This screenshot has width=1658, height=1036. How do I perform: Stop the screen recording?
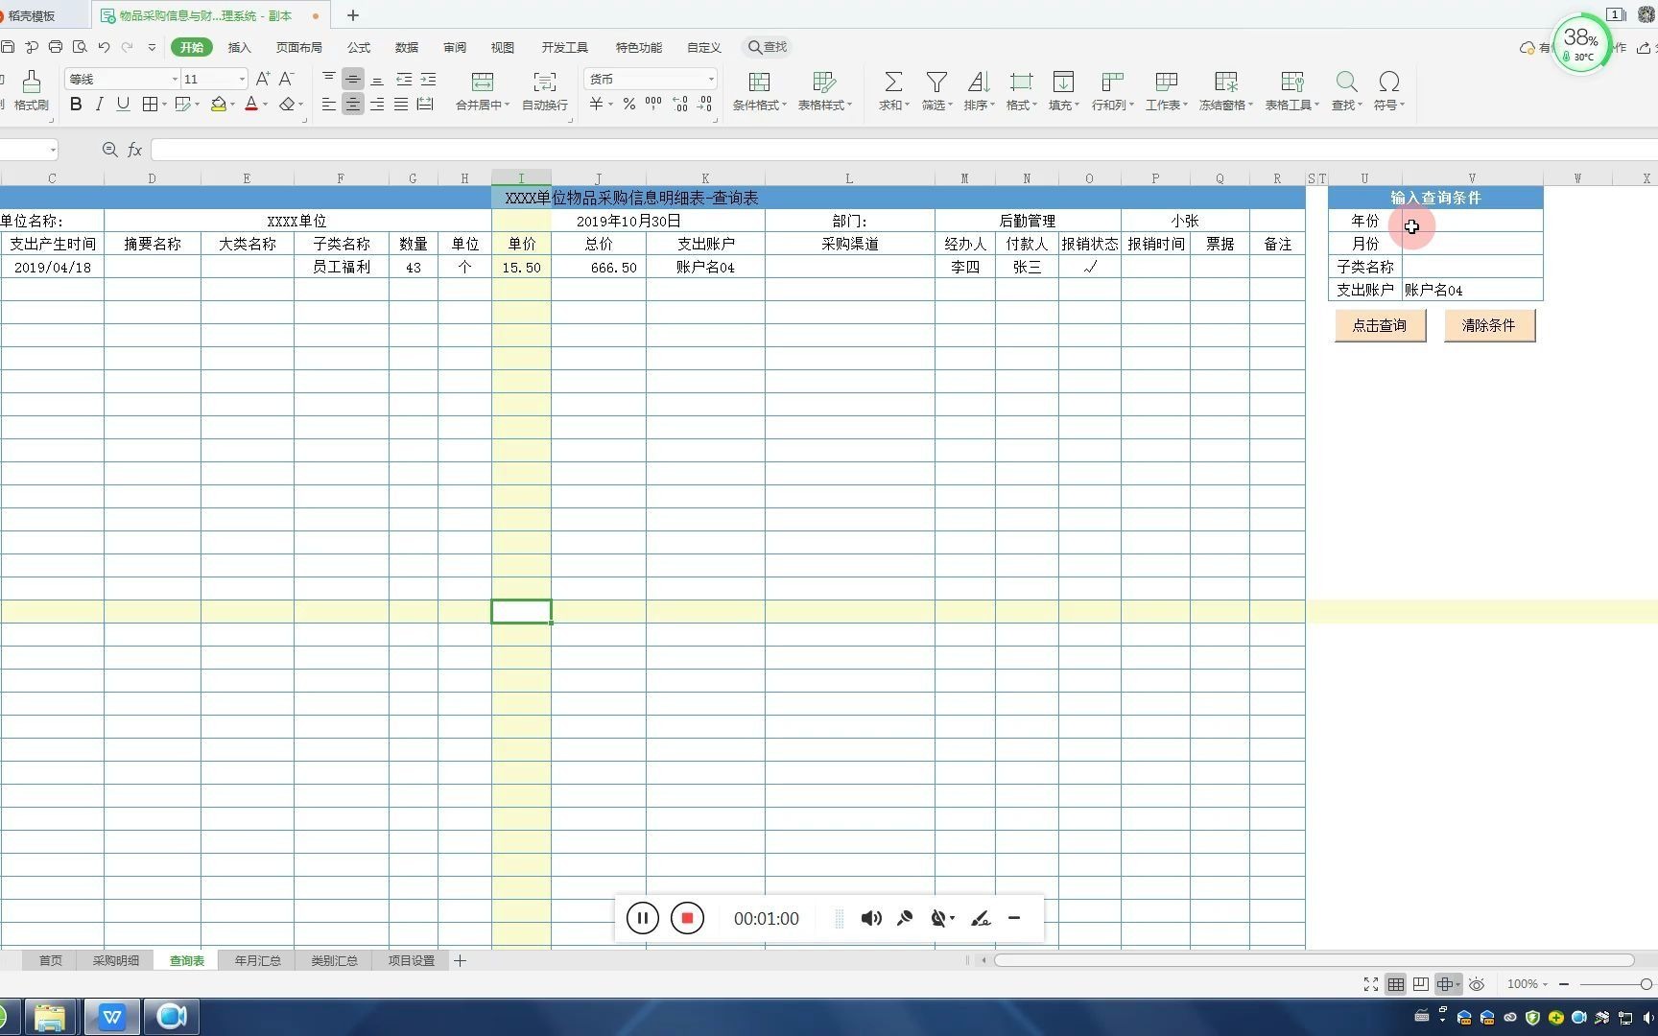(687, 918)
